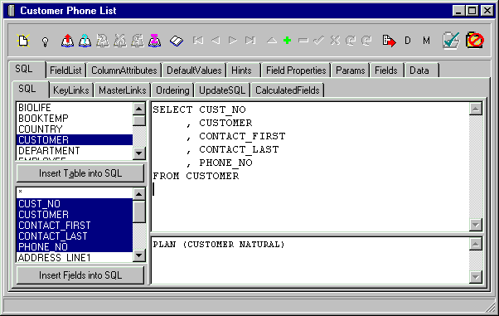Click the checkmark post changes icon
499x316 pixels.
319,41
